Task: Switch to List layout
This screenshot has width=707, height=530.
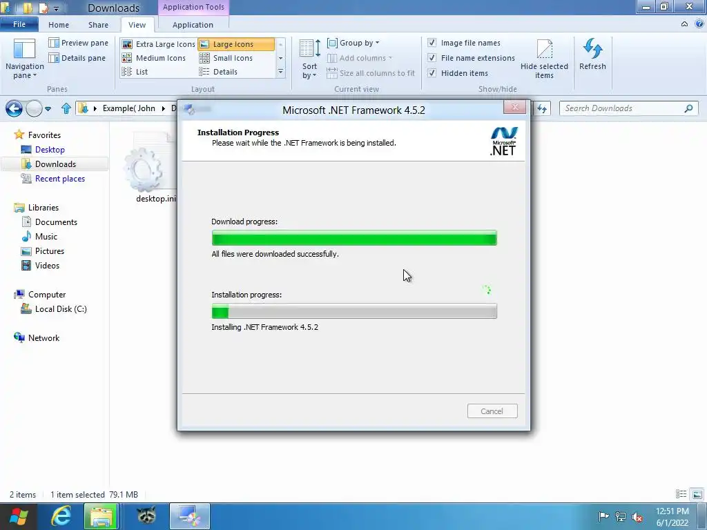Action: [135, 72]
